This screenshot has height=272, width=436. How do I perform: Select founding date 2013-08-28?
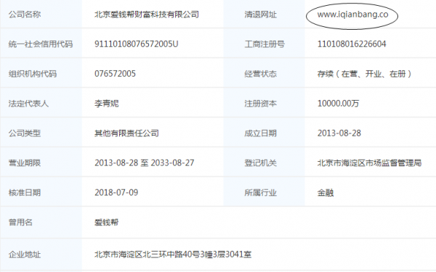click(339, 133)
